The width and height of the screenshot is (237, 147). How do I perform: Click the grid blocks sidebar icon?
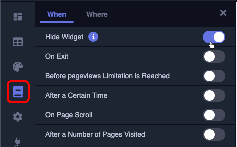click(x=18, y=42)
